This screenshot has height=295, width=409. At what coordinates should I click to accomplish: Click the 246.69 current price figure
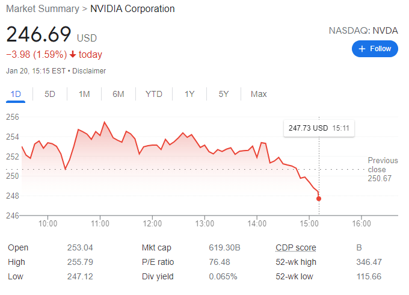coord(39,34)
